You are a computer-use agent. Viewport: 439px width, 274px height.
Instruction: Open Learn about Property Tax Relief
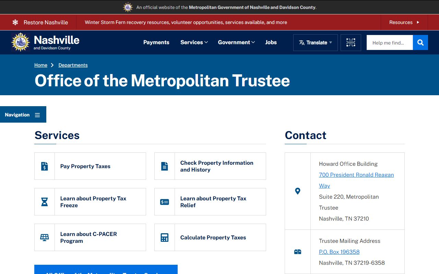[210, 202]
